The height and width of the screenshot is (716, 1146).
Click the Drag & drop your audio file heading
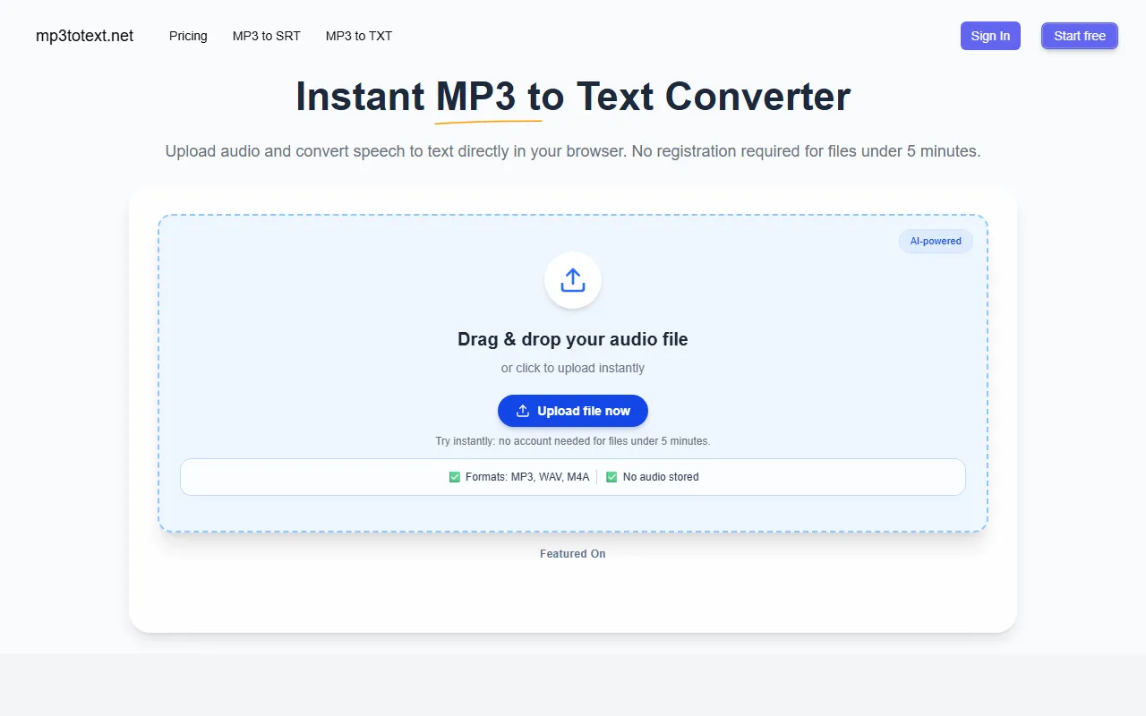573,339
